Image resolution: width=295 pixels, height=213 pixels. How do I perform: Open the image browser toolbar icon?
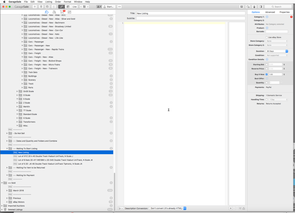pos(242,7)
